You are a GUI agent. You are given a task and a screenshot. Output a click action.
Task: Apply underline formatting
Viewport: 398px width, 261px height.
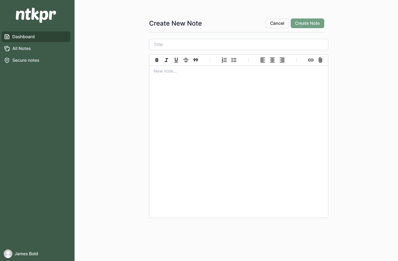click(x=176, y=60)
